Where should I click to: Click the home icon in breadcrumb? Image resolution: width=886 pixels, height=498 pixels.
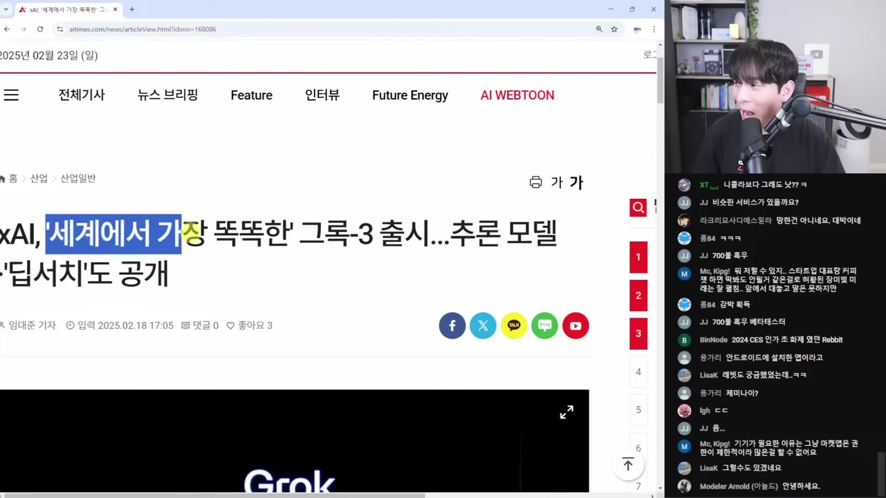tap(2, 179)
